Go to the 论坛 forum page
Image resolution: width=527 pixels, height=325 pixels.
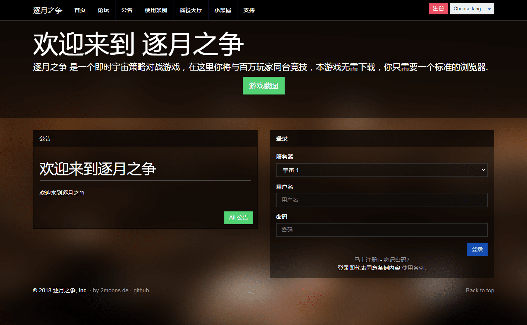pyautogui.click(x=103, y=10)
